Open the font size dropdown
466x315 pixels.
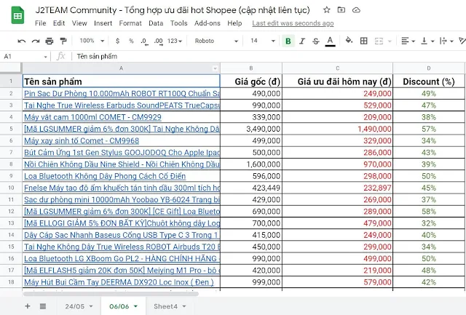[x=262, y=41]
